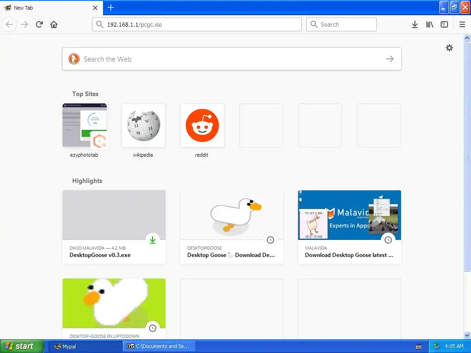Open the home page button

(54, 24)
